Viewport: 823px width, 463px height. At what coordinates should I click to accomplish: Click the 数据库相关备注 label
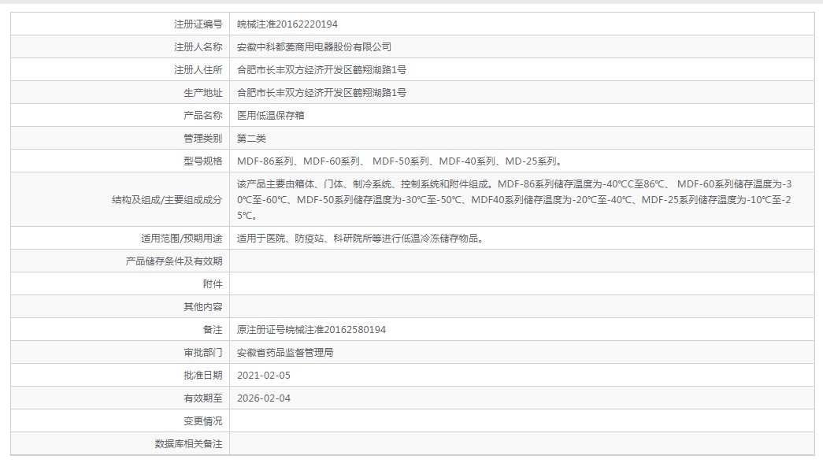(x=188, y=444)
